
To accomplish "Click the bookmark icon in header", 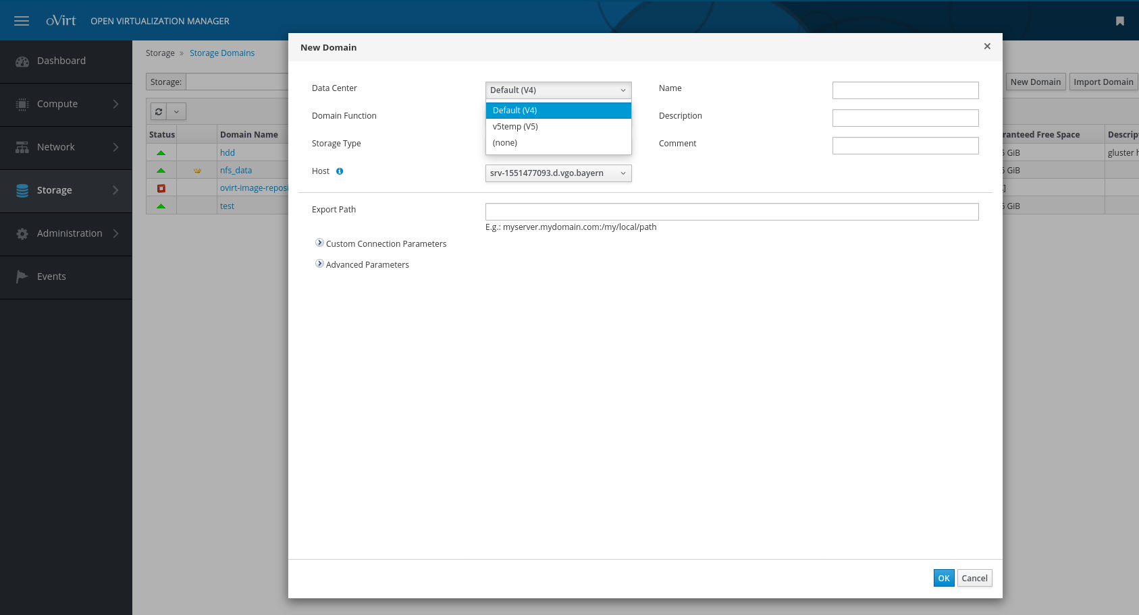I will (x=1119, y=22).
